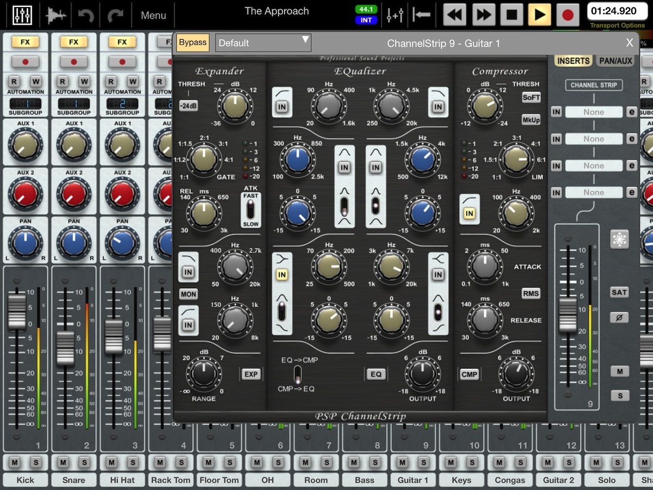Toggle the SAT saturation button

(619, 292)
